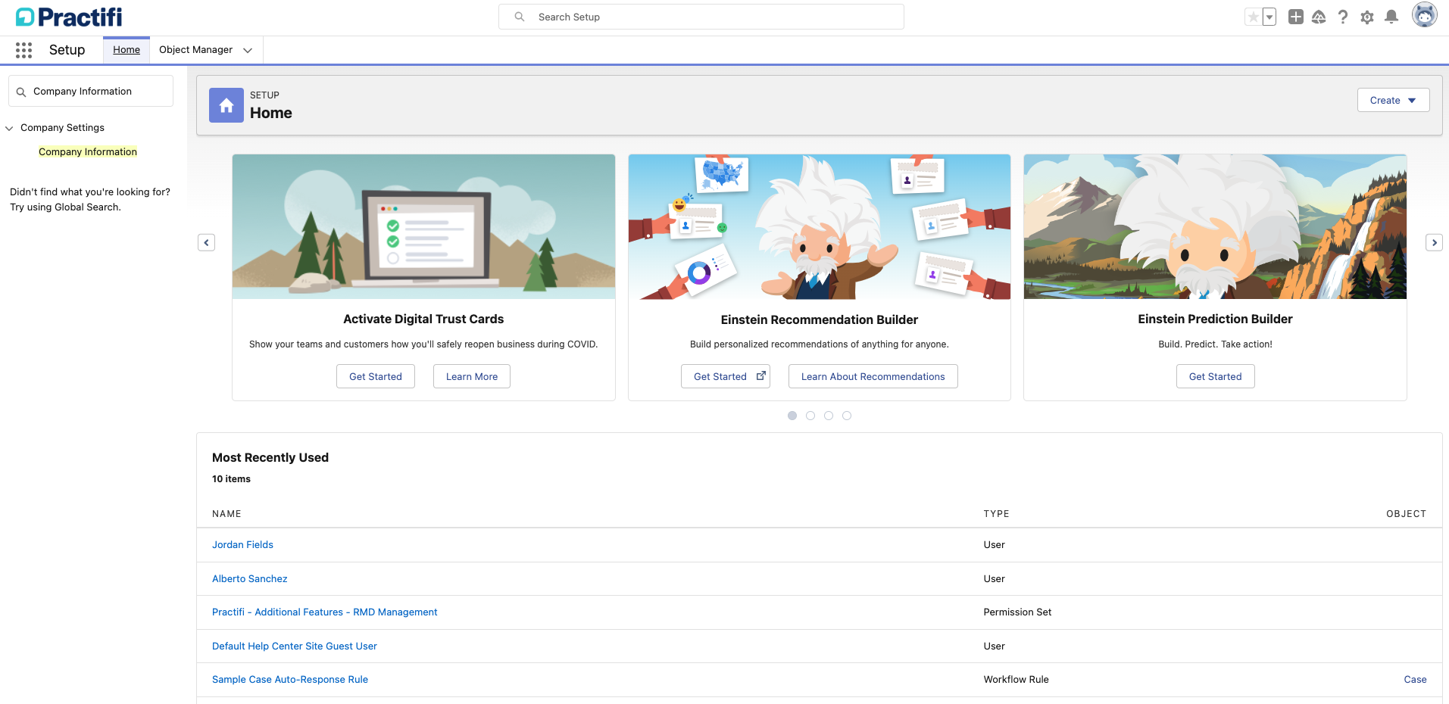The height and width of the screenshot is (704, 1449).
Task: Select the first carousel page dot
Action: [x=792, y=416]
